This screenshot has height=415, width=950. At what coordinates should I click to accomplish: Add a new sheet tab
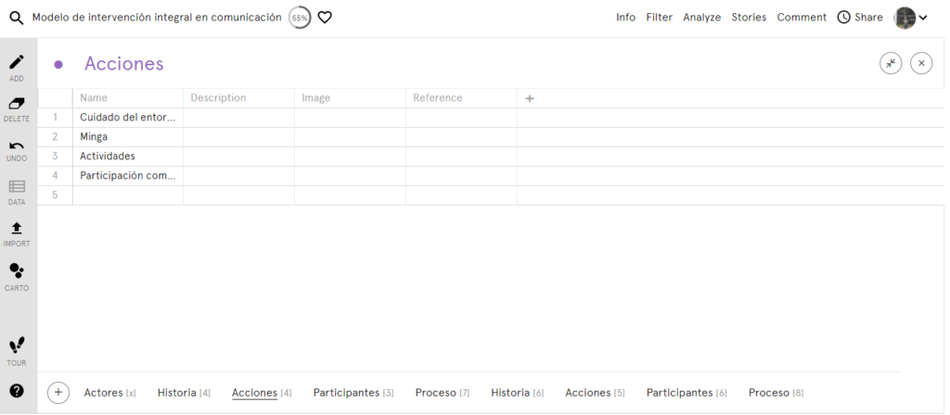(58, 393)
